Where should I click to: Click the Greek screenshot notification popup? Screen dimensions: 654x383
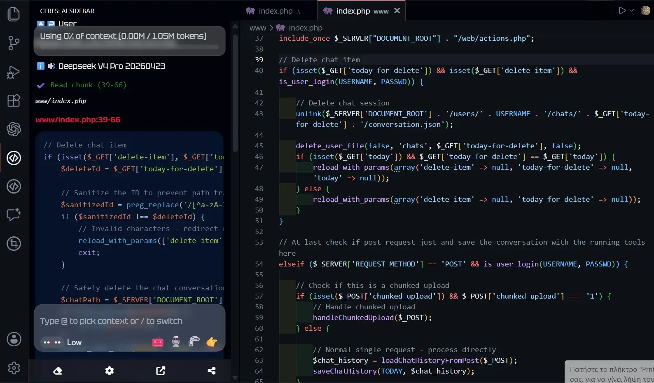tap(610, 372)
